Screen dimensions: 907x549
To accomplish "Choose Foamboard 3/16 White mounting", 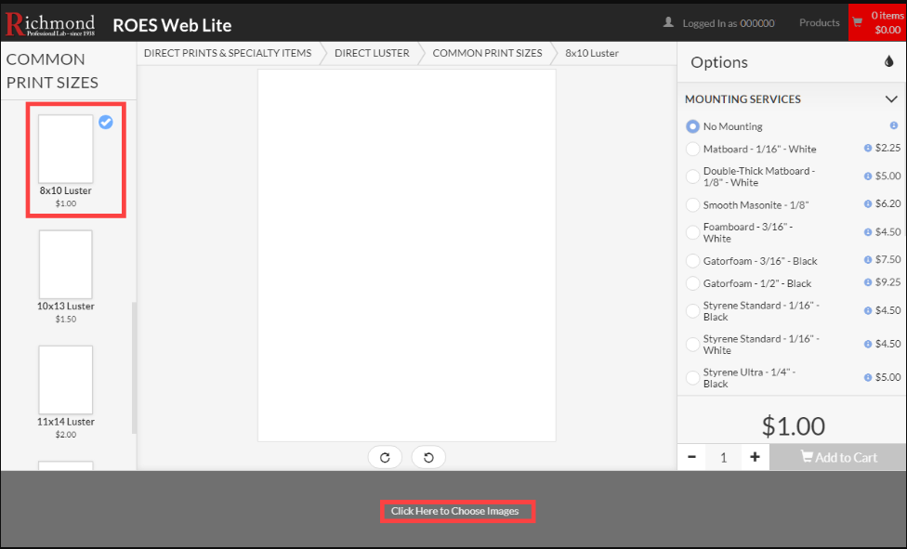I will tap(692, 231).
